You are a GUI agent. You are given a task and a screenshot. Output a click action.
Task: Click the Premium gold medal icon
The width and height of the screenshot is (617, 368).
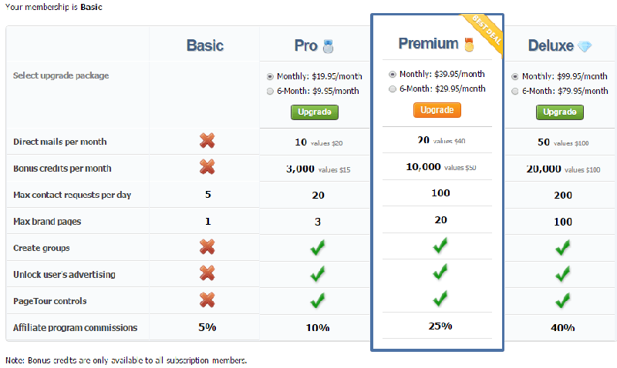coord(468,45)
